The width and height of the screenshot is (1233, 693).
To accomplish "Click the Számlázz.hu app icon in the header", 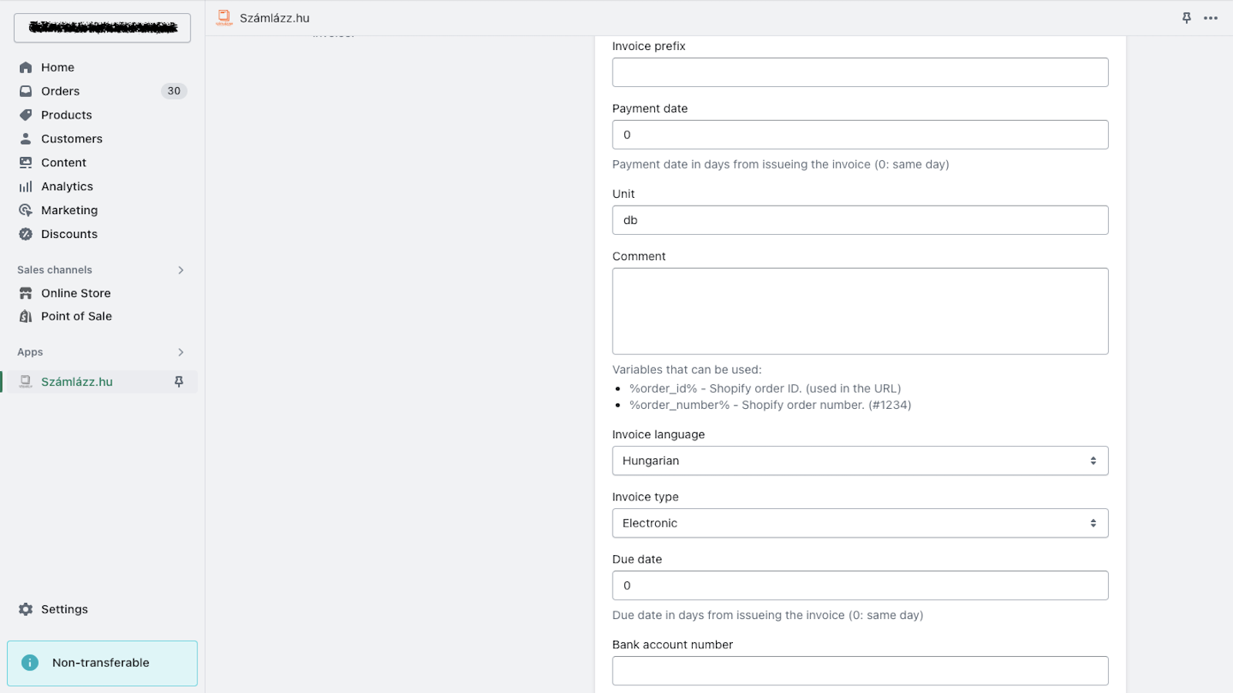I will coord(223,18).
